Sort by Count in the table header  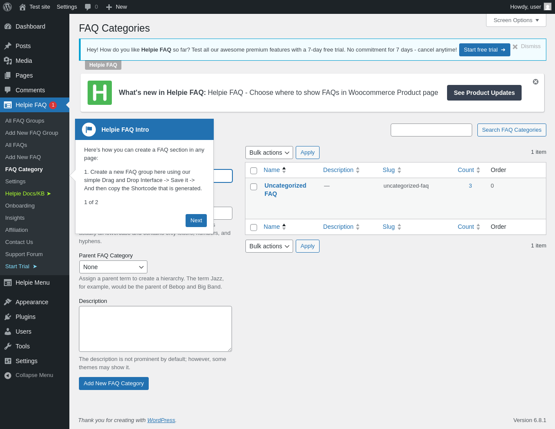[x=469, y=170]
